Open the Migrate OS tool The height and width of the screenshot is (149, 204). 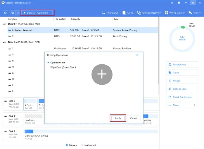110,13
